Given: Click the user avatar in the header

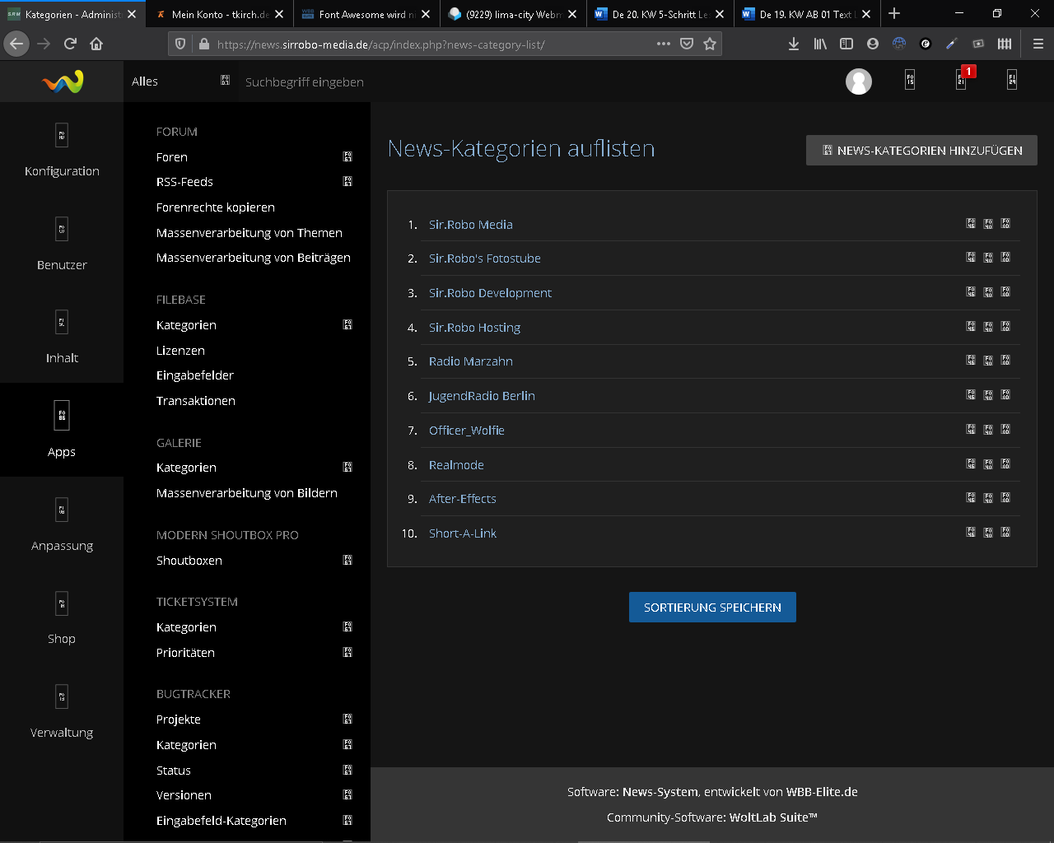Looking at the screenshot, I should pos(859,81).
